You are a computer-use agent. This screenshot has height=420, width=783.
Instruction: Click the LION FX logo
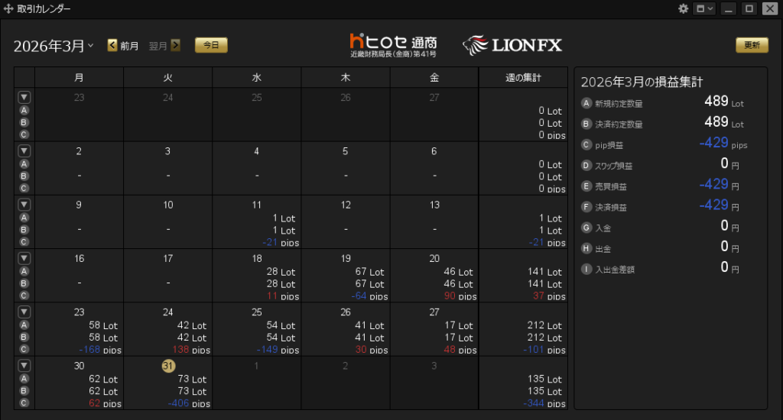512,45
